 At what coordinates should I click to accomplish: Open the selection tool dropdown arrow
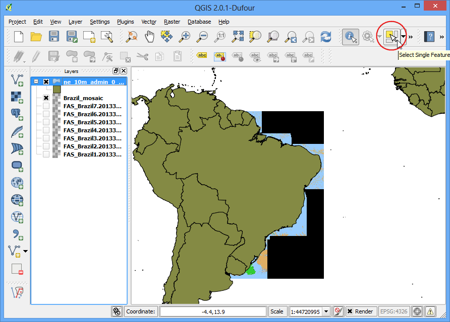(404, 37)
